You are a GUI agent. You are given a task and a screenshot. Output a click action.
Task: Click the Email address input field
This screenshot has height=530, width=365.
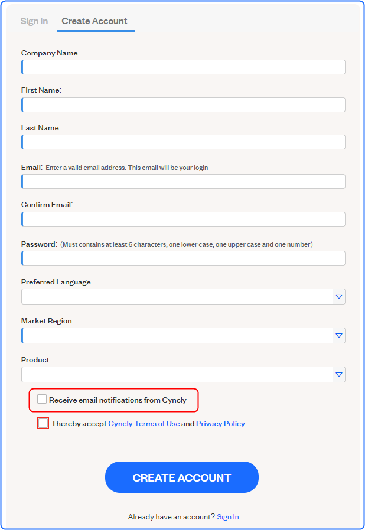point(183,182)
